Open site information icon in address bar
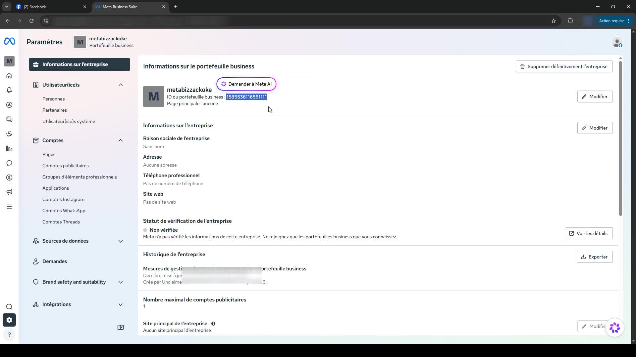 pos(46,21)
